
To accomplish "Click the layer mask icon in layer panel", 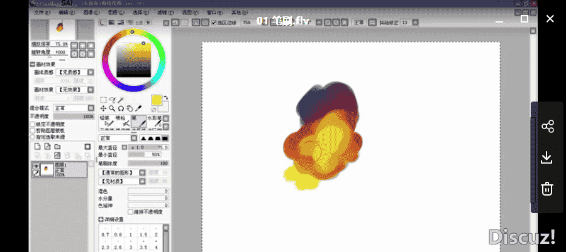I will [x=87, y=147].
